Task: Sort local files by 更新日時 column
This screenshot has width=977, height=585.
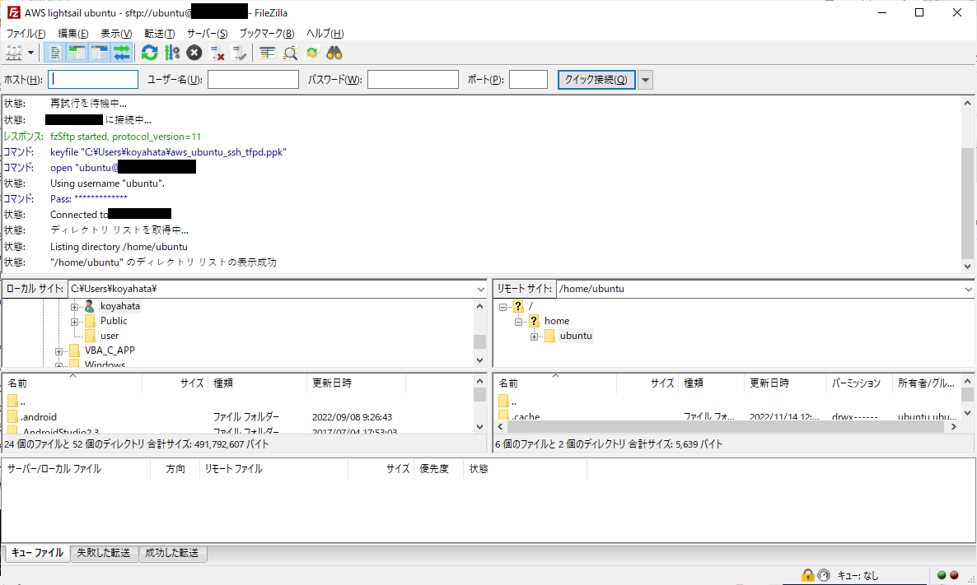Action: 356,383
